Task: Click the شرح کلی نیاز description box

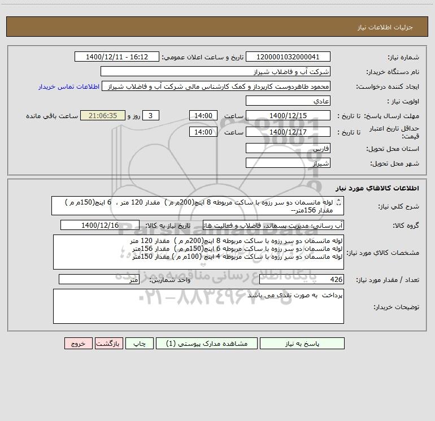Action: (198, 206)
